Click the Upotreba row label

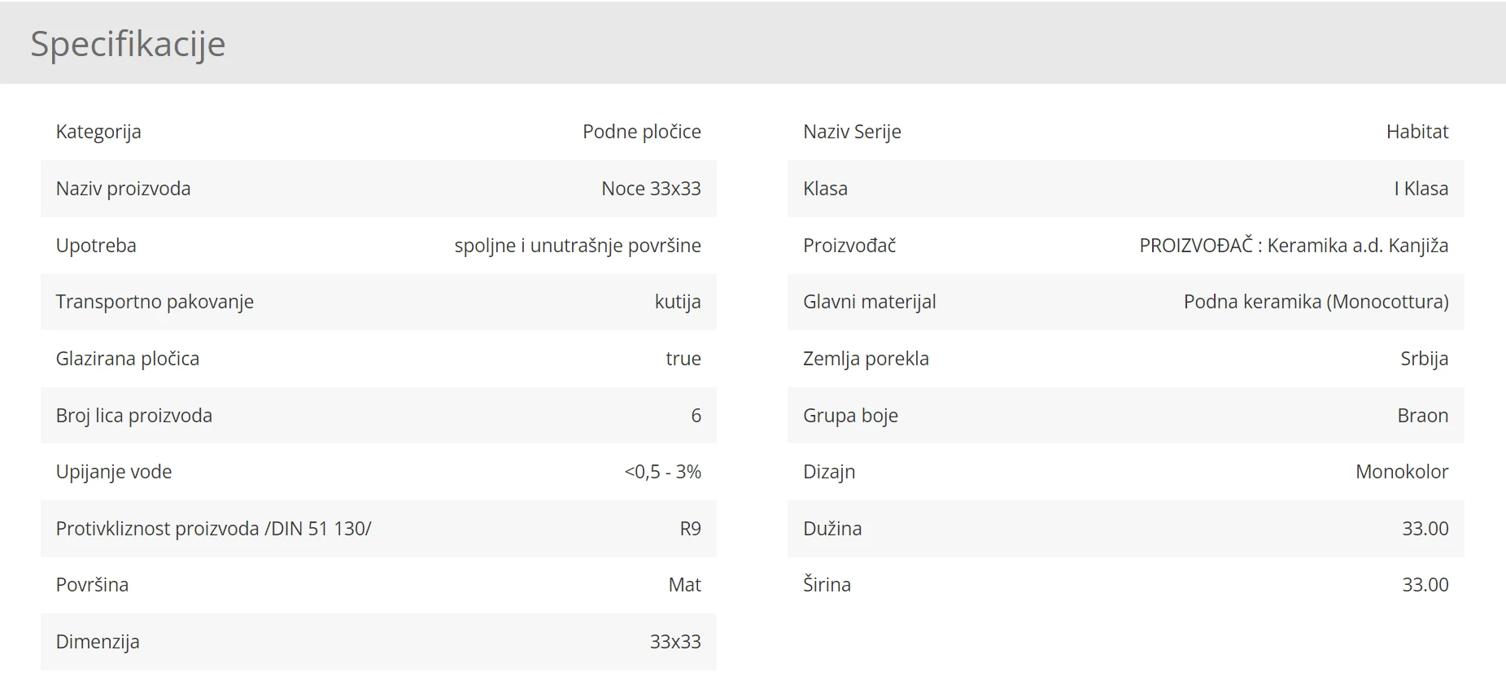pos(96,246)
